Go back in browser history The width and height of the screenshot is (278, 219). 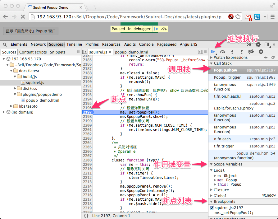6,17
